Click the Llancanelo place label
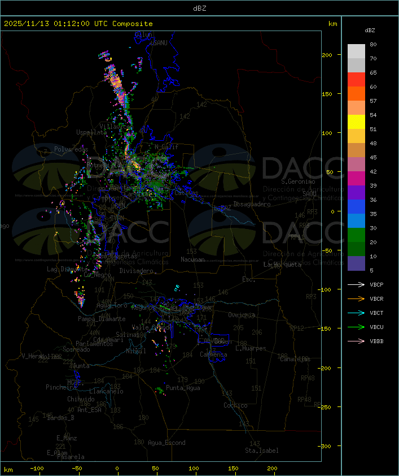Viewport: 399px width, 476px height. click(106, 391)
